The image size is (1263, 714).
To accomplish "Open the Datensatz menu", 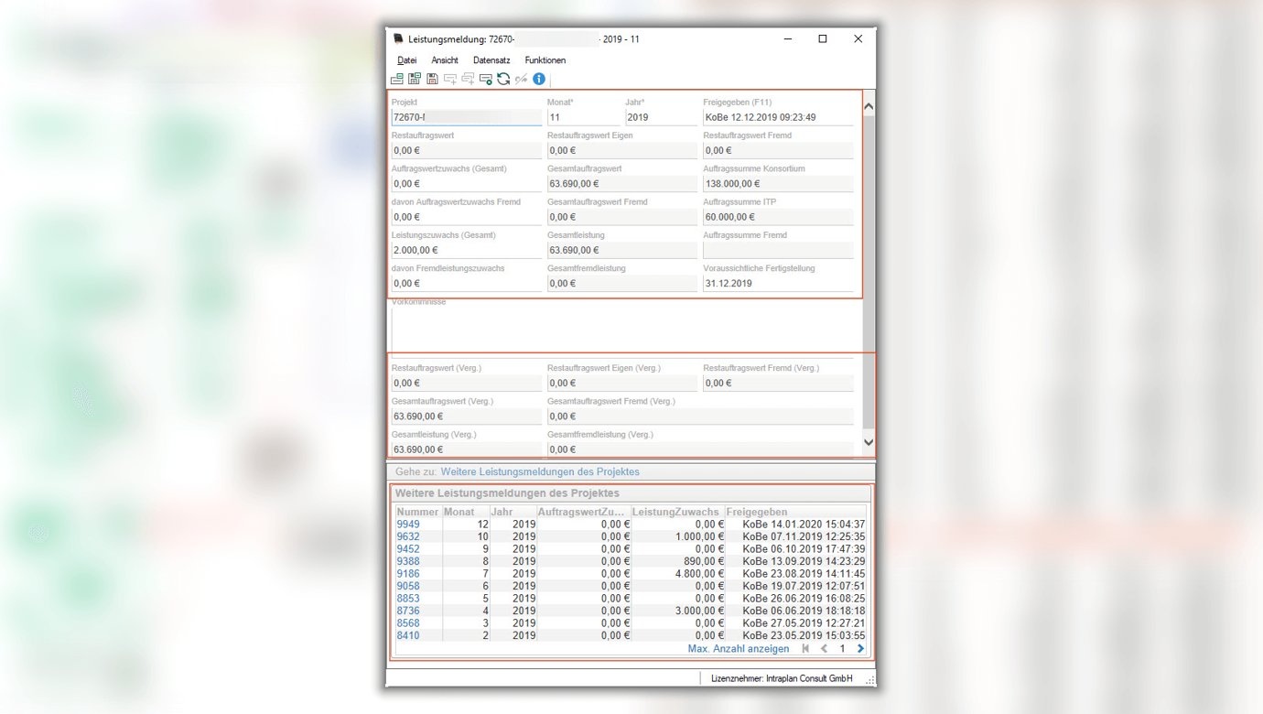I will [491, 60].
